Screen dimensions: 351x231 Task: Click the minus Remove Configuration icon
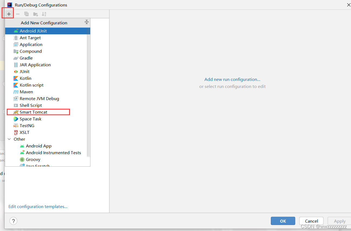pyautogui.click(x=18, y=14)
